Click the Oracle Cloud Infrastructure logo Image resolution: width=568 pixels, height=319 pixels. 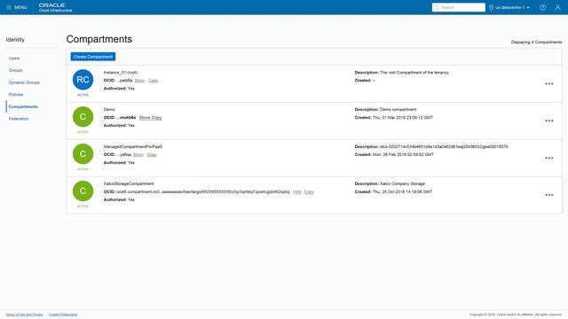click(x=55, y=7)
